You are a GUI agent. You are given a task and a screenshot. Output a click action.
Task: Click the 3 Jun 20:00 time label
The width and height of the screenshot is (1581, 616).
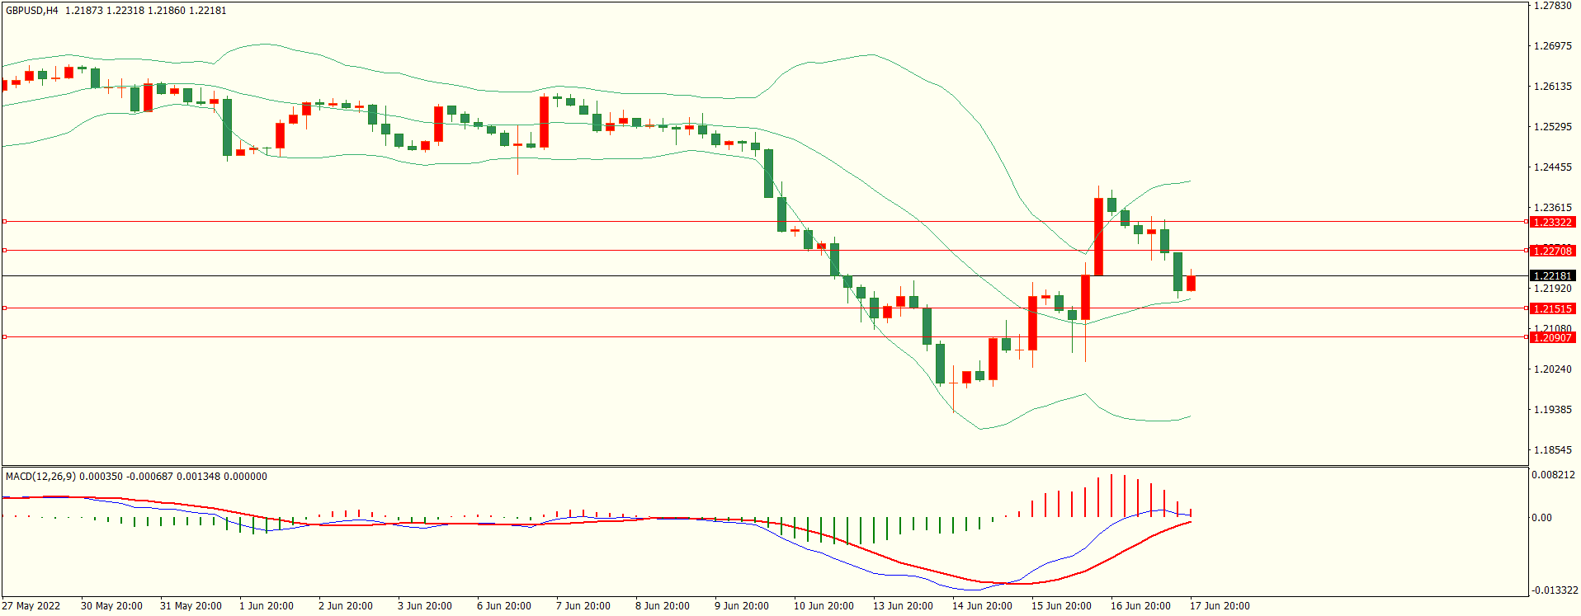tap(425, 606)
